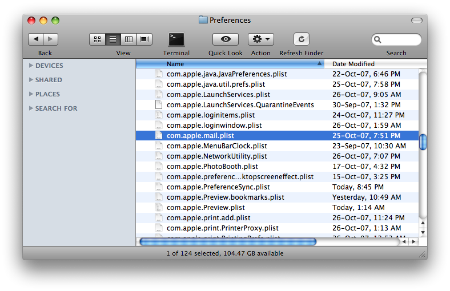Click the vertical scroll down arrow

[x=423, y=232]
